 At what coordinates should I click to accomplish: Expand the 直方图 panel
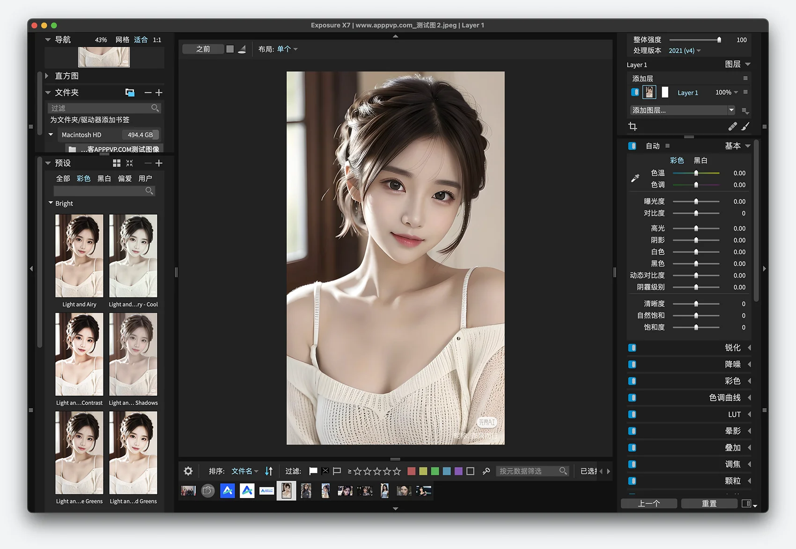tap(47, 76)
